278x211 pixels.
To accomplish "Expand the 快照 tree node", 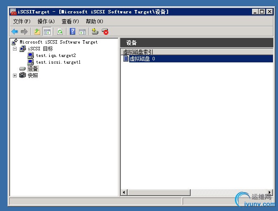I will [x=15, y=75].
